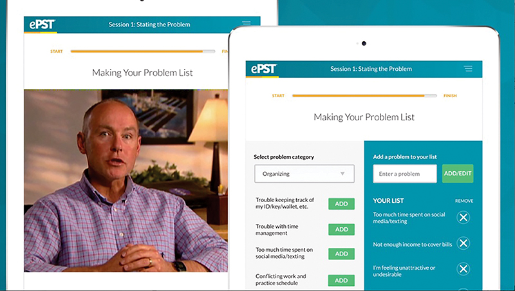Open hamburger menu on the tablet screen

point(468,69)
